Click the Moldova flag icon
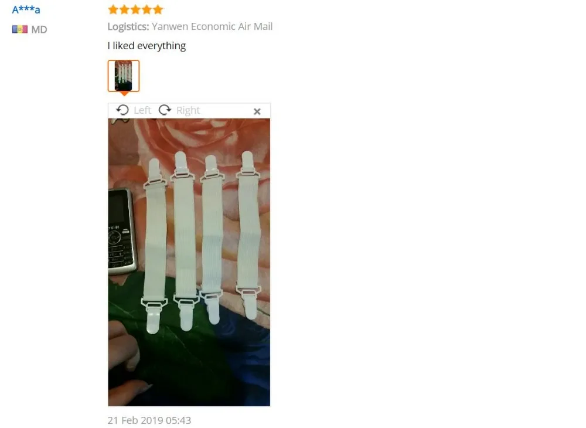The height and width of the screenshot is (428, 586). pyautogui.click(x=20, y=29)
